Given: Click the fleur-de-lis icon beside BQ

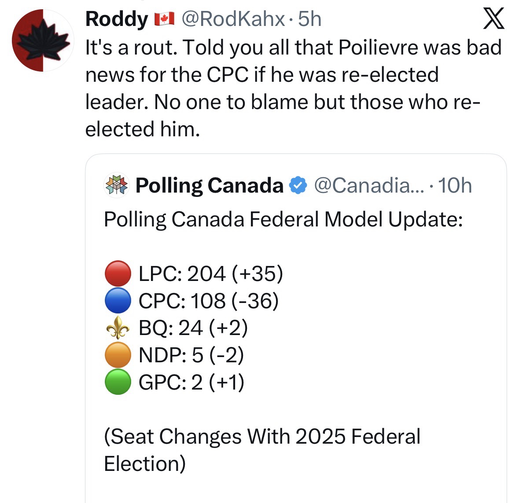Looking at the screenshot, I should click(118, 328).
